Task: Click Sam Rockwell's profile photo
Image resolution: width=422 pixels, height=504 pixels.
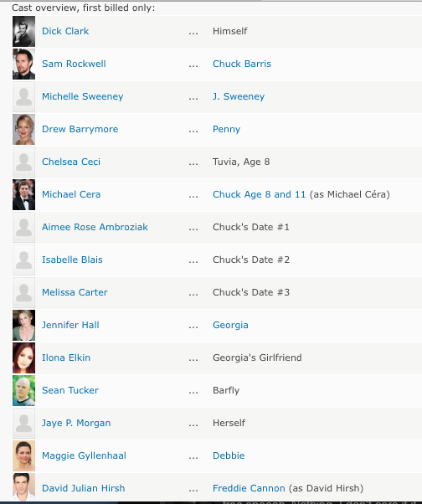Action: click(x=23, y=64)
